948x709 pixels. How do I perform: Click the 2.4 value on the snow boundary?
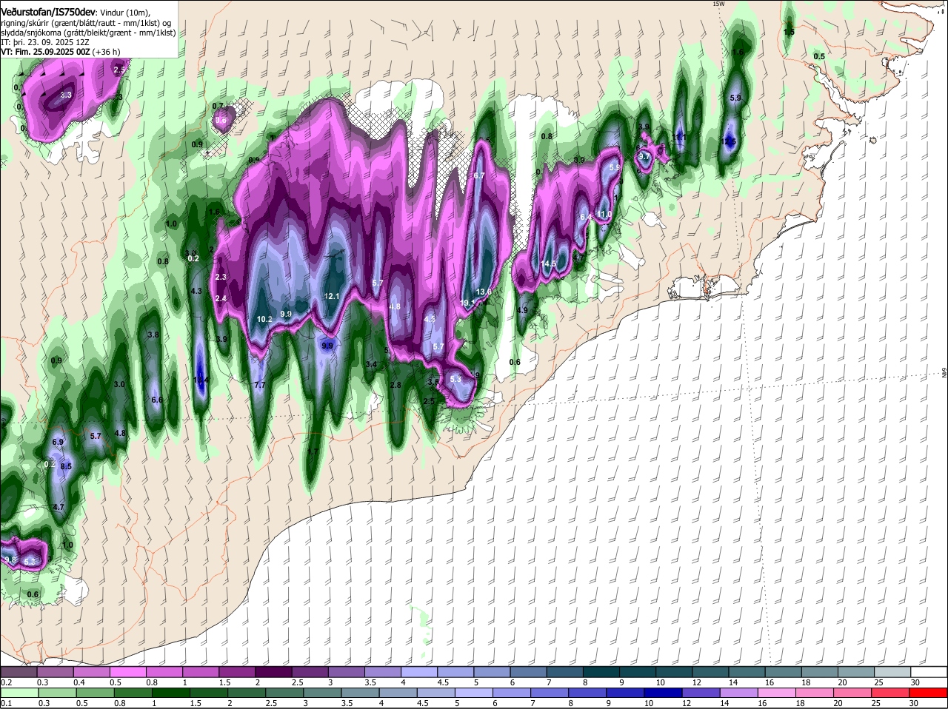point(220,298)
